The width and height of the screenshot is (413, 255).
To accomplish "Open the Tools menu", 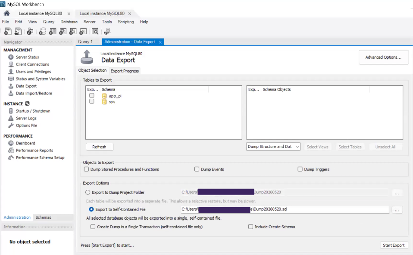I will click(106, 22).
